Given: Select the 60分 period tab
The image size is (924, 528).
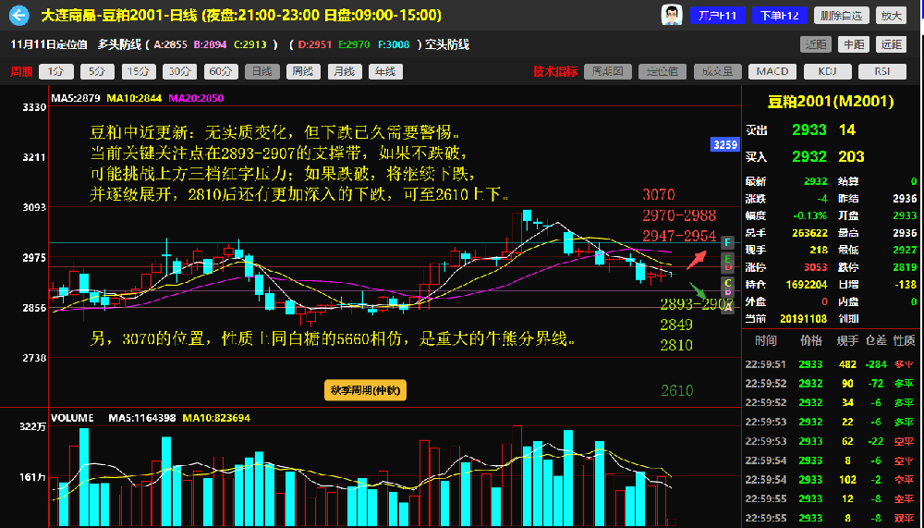Looking at the screenshot, I should [222, 71].
